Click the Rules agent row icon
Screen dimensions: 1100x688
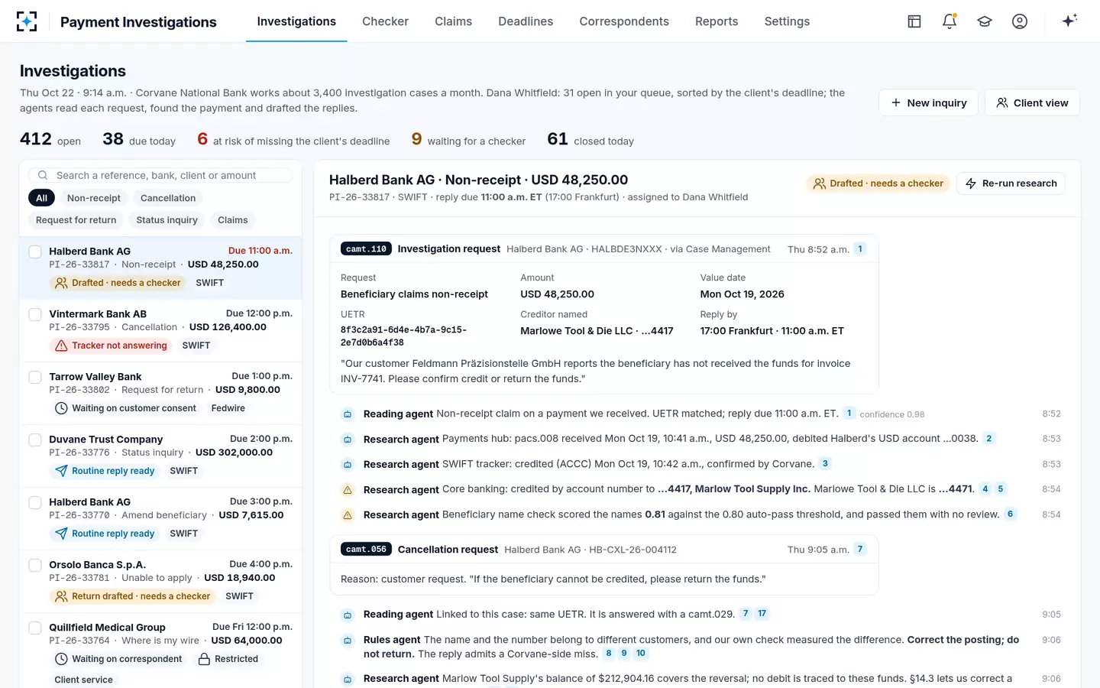348,641
